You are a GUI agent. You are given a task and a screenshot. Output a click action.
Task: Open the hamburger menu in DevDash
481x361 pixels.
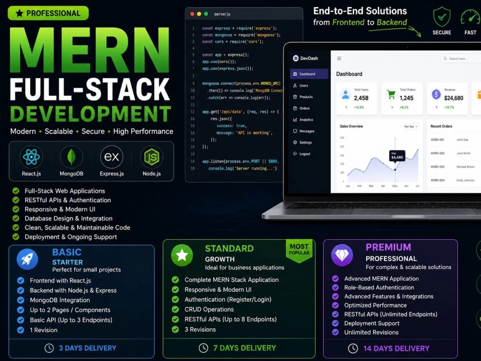point(339,58)
